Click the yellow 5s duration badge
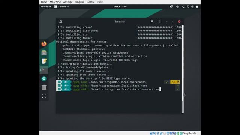Viewport: 240px width, 135px height. pos(175,82)
